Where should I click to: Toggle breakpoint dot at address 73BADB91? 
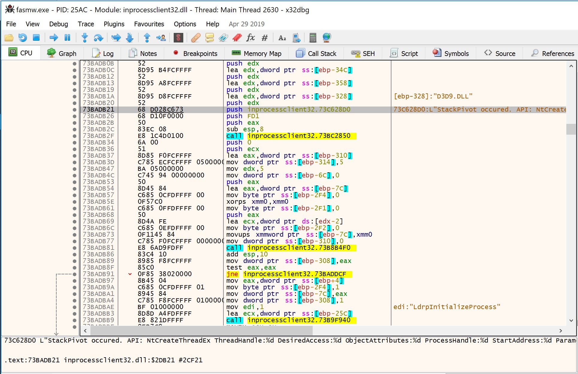[x=75, y=274]
